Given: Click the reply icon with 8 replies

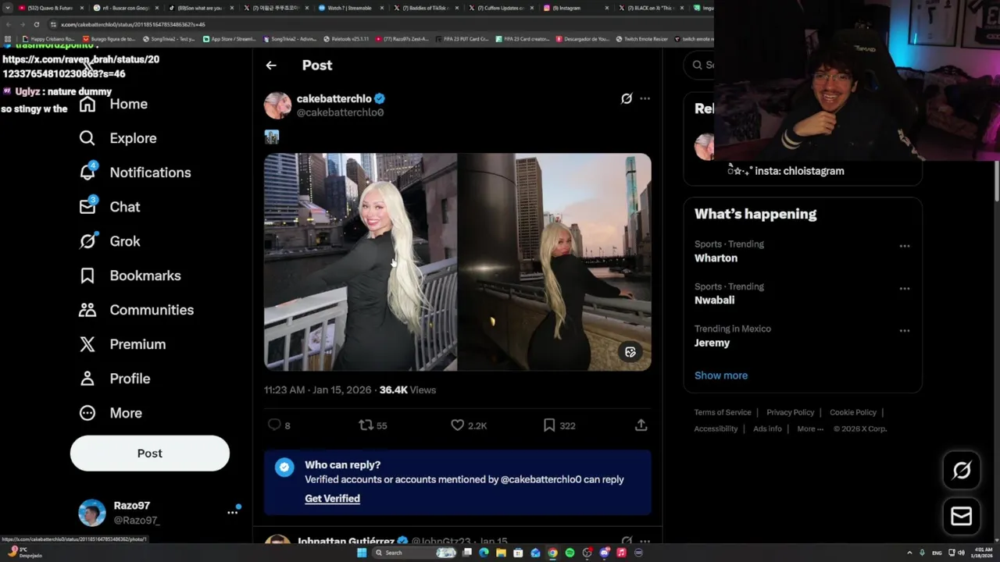Looking at the screenshot, I should pyautogui.click(x=274, y=425).
